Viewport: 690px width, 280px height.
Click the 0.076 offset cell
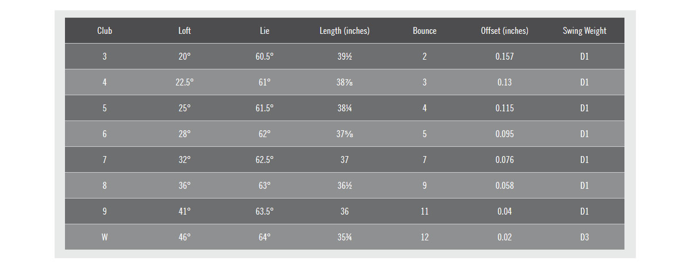[x=504, y=160]
